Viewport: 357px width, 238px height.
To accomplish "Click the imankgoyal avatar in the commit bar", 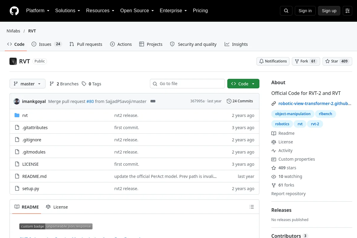I will coord(17,101).
